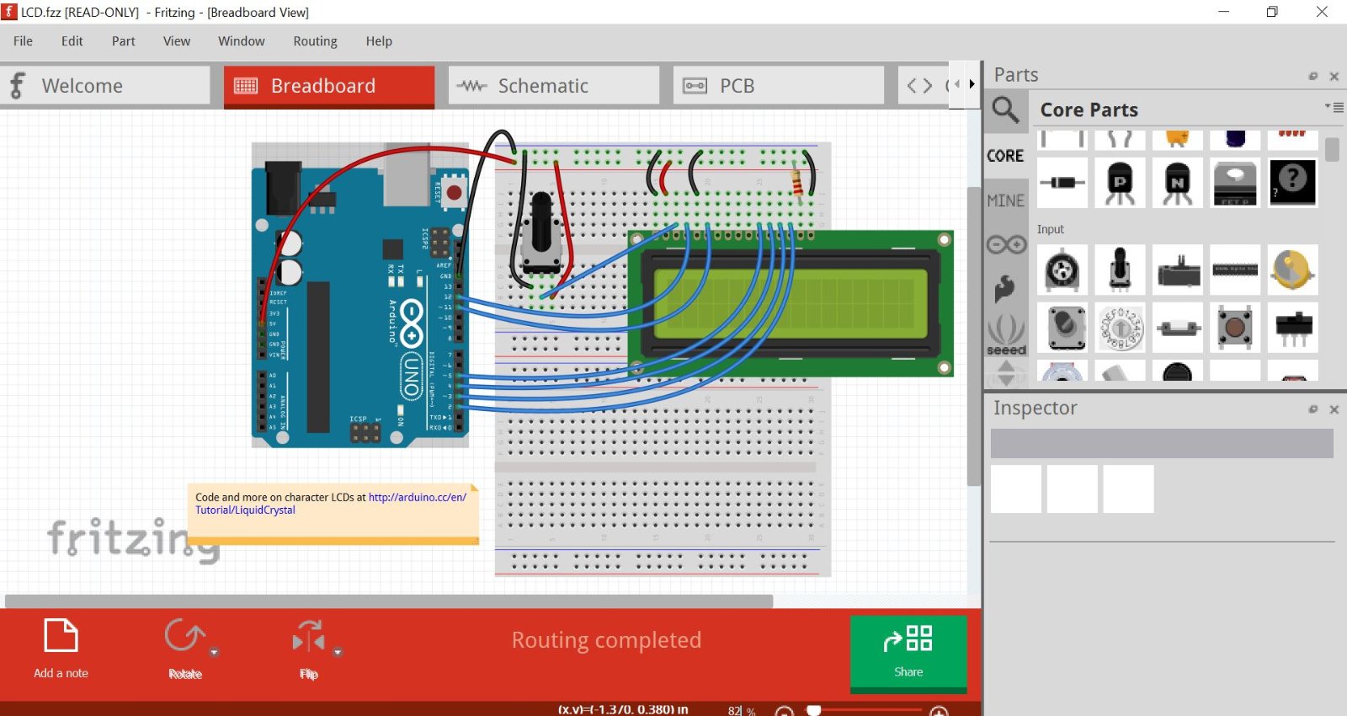Pick the NPN transistor part
The height and width of the screenshot is (716, 1347).
[1177, 183]
